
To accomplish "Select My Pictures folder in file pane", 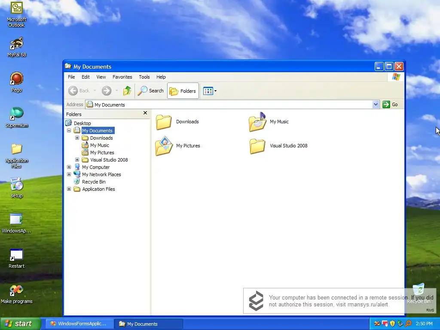I will coord(177,146).
